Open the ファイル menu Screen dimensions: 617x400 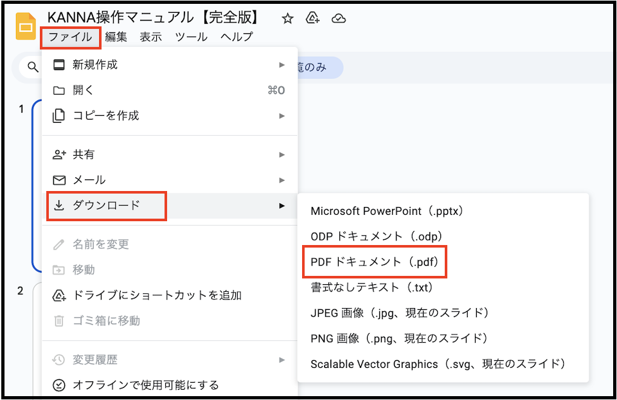[x=70, y=37]
